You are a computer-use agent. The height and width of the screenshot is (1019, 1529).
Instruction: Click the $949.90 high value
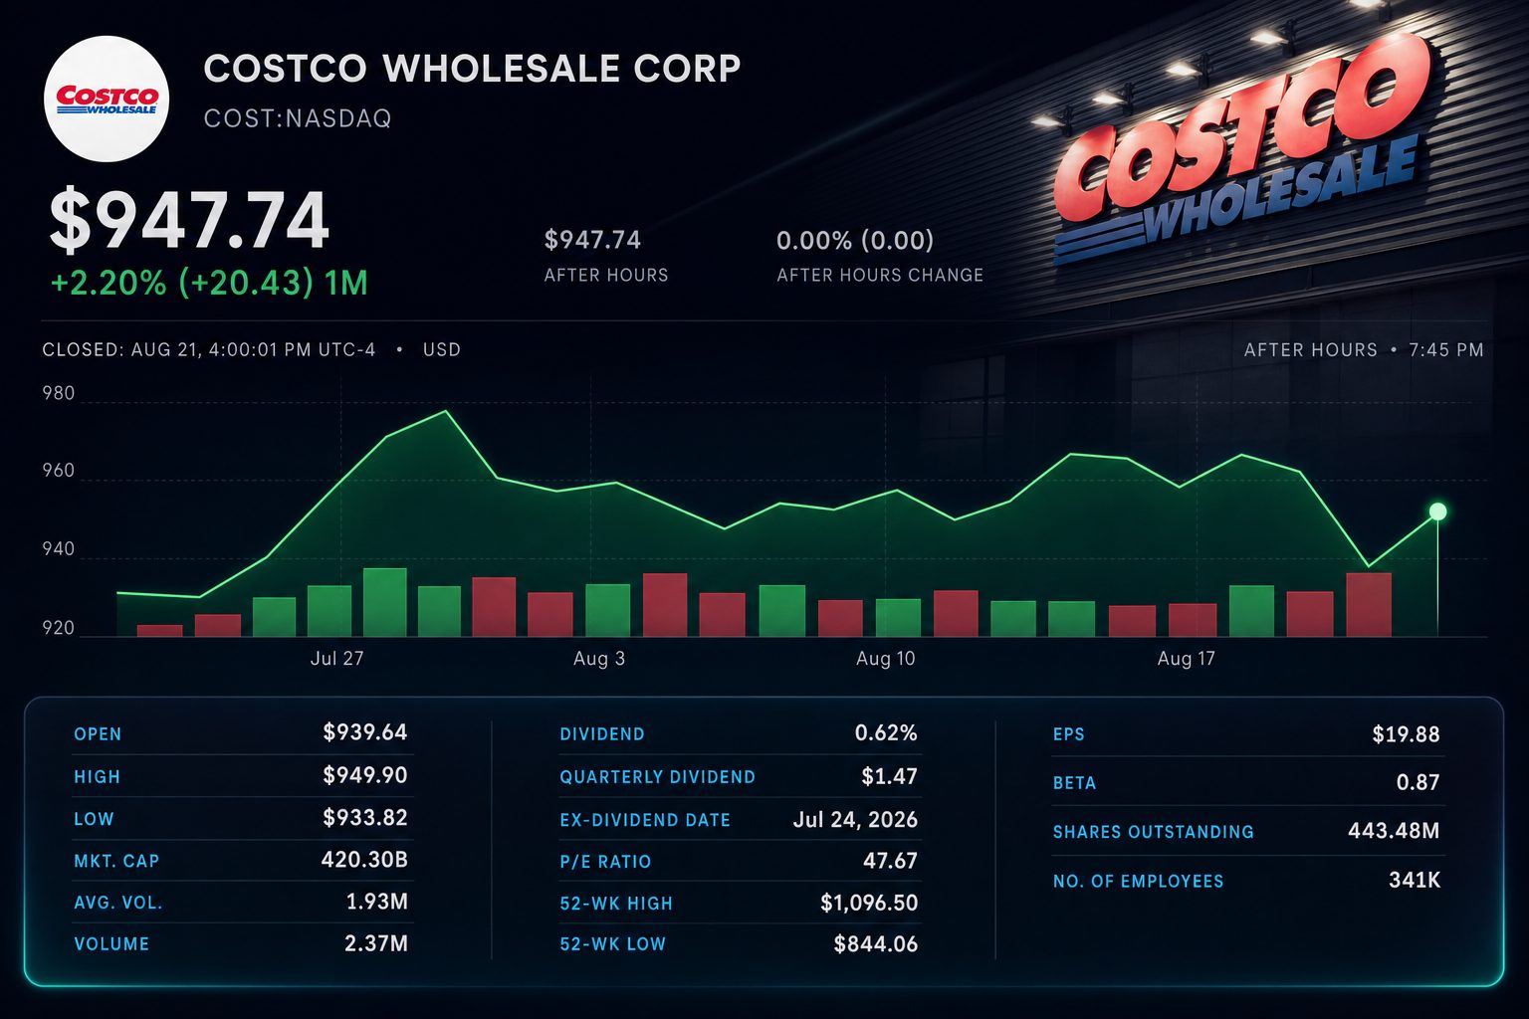pos(365,775)
